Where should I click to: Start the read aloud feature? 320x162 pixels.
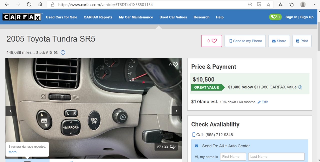[259, 4]
